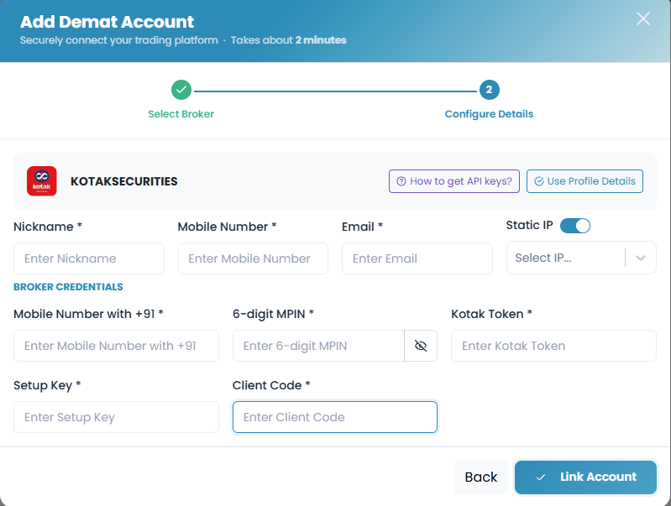Click the step 2 circle icon
Viewport: 671px width, 506px height.
489,90
